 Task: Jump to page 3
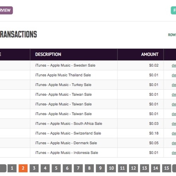(34, 168)
